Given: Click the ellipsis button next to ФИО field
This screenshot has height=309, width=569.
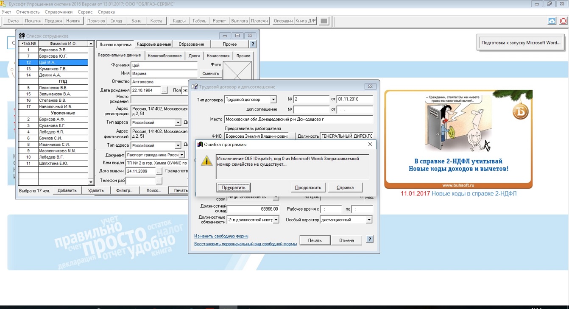Looking at the screenshot, I should [292, 136].
